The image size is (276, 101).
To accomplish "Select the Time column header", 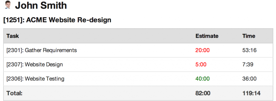I will (x=249, y=36).
